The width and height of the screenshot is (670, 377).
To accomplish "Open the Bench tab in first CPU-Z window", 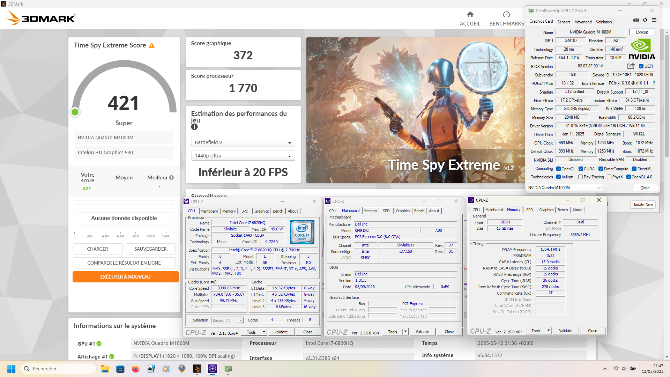I will pyautogui.click(x=278, y=211).
